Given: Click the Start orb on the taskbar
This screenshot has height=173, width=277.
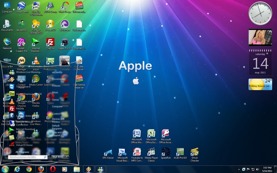Looking at the screenshot, I should (5, 169).
